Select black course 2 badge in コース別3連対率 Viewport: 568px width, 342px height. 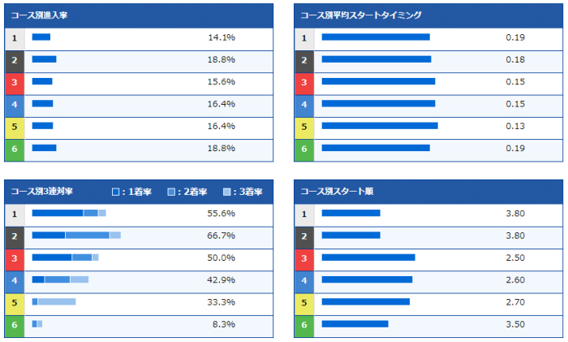(15, 236)
